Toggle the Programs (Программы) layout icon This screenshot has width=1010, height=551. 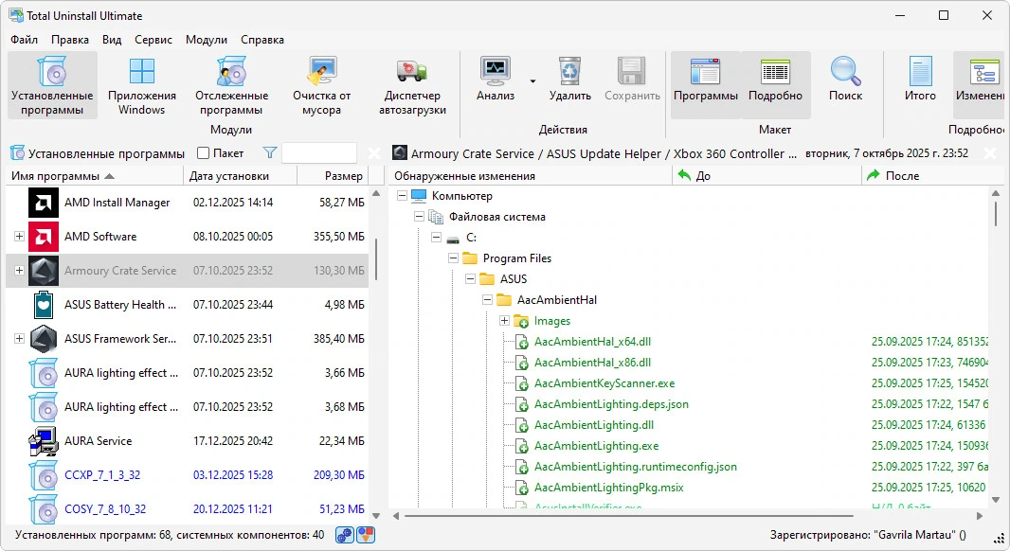[705, 71]
